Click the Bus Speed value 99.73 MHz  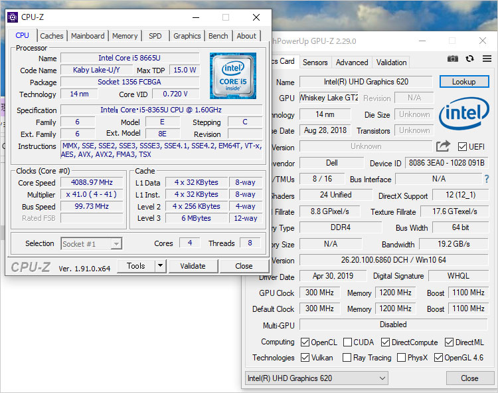92,206
